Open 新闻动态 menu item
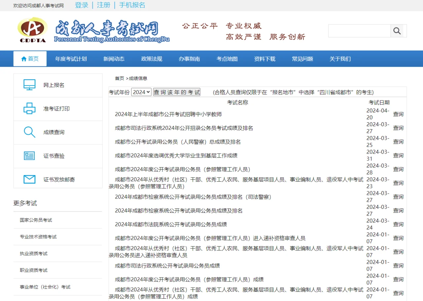The width and height of the screenshot is (423, 301). point(114,59)
